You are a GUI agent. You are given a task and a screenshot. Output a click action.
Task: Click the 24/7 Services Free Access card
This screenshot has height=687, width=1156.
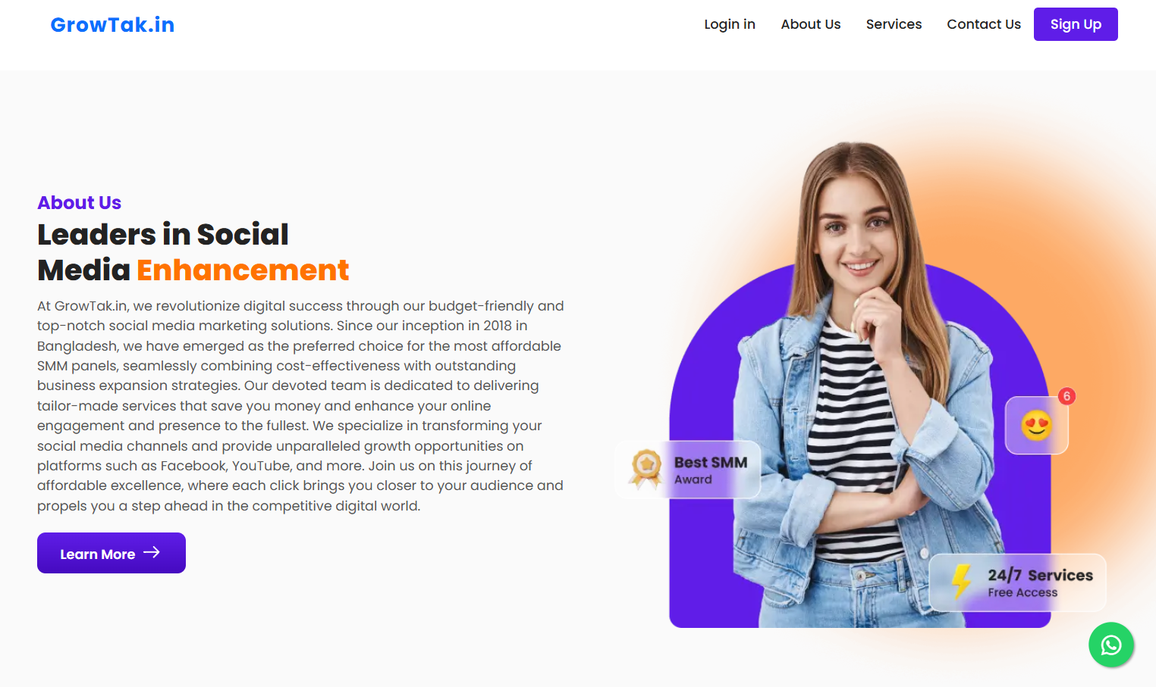tap(1018, 582)
